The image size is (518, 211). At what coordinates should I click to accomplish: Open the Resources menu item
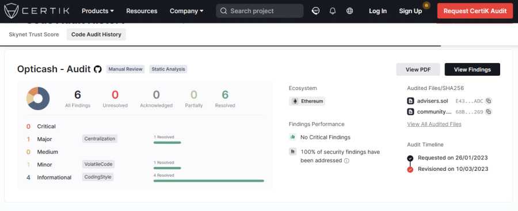[x=142, y=11]
